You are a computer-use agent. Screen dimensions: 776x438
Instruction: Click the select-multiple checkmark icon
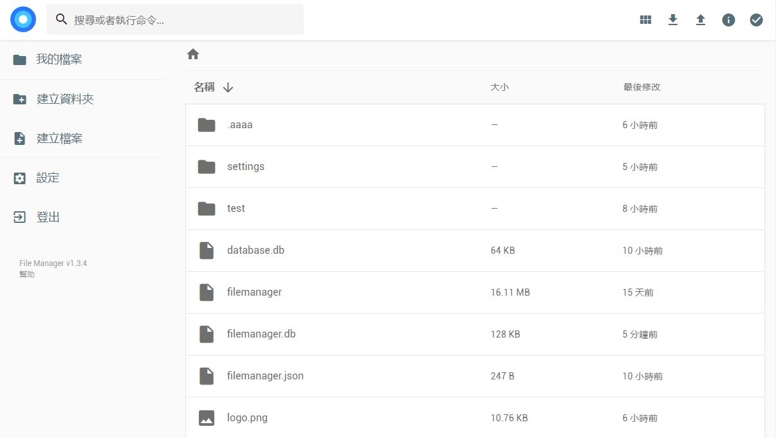(x=757, y=20)
